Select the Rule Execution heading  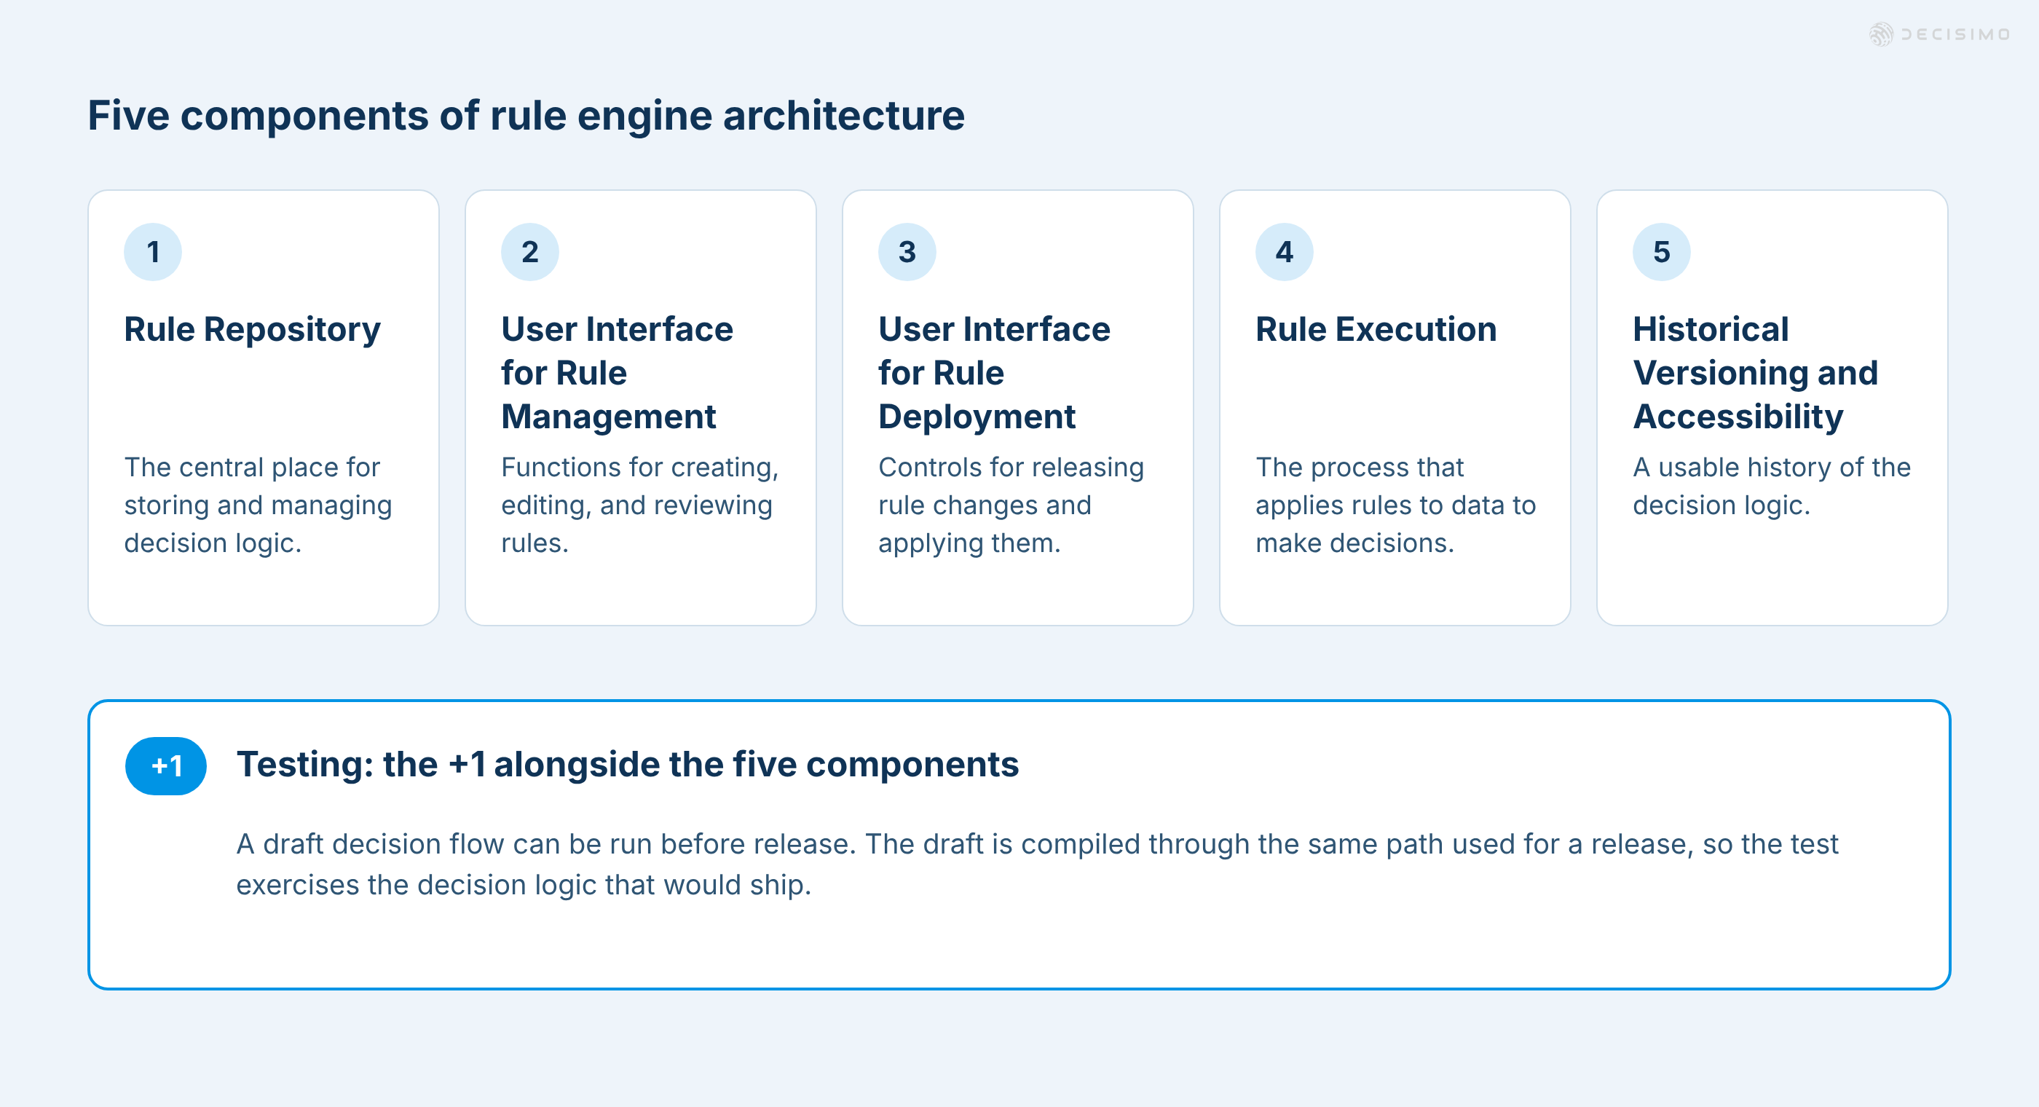(x=1376, y=329)
